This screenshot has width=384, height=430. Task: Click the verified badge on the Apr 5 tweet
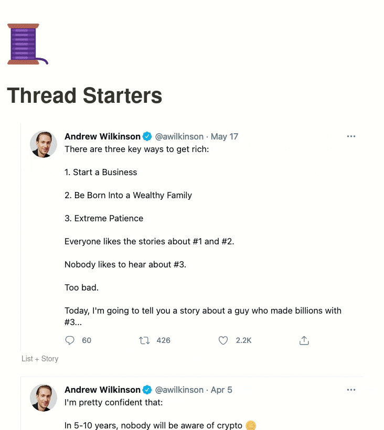pos(147,390)
